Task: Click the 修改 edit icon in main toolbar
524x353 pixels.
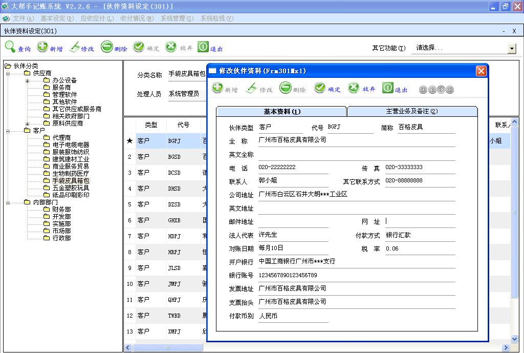Action: [74, 47]
